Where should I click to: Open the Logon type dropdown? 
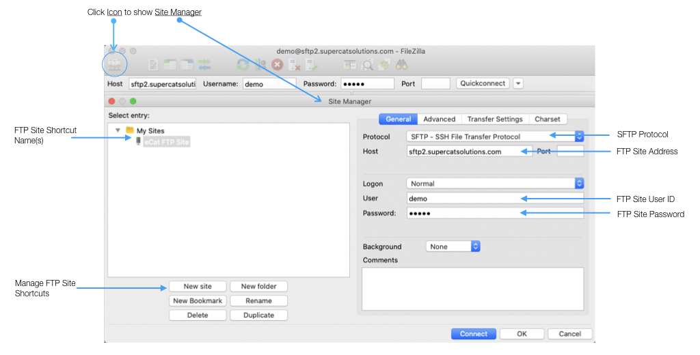[495, 183]
